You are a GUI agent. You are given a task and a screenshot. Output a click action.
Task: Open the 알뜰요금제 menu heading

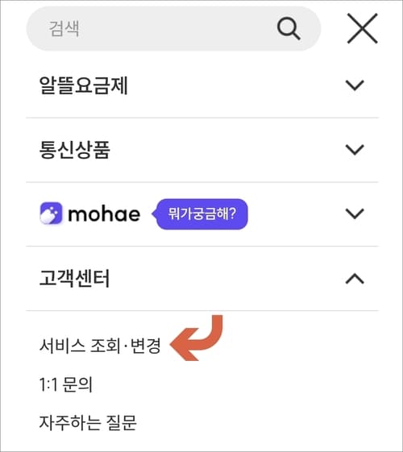(x=83, y=85)
